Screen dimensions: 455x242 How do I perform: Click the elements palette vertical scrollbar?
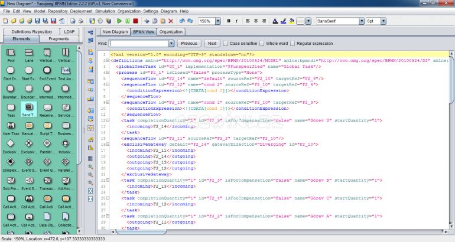(x=79, y=107)
